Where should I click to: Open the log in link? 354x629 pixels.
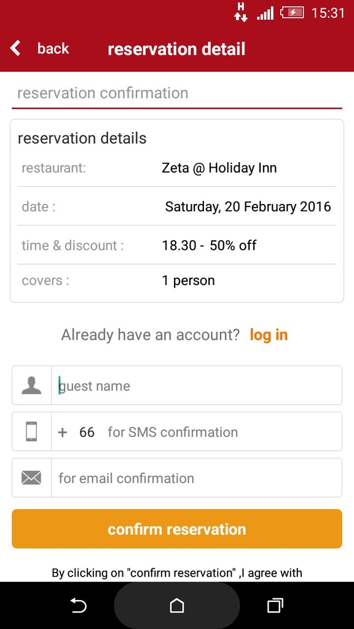(x=269, y=335)
